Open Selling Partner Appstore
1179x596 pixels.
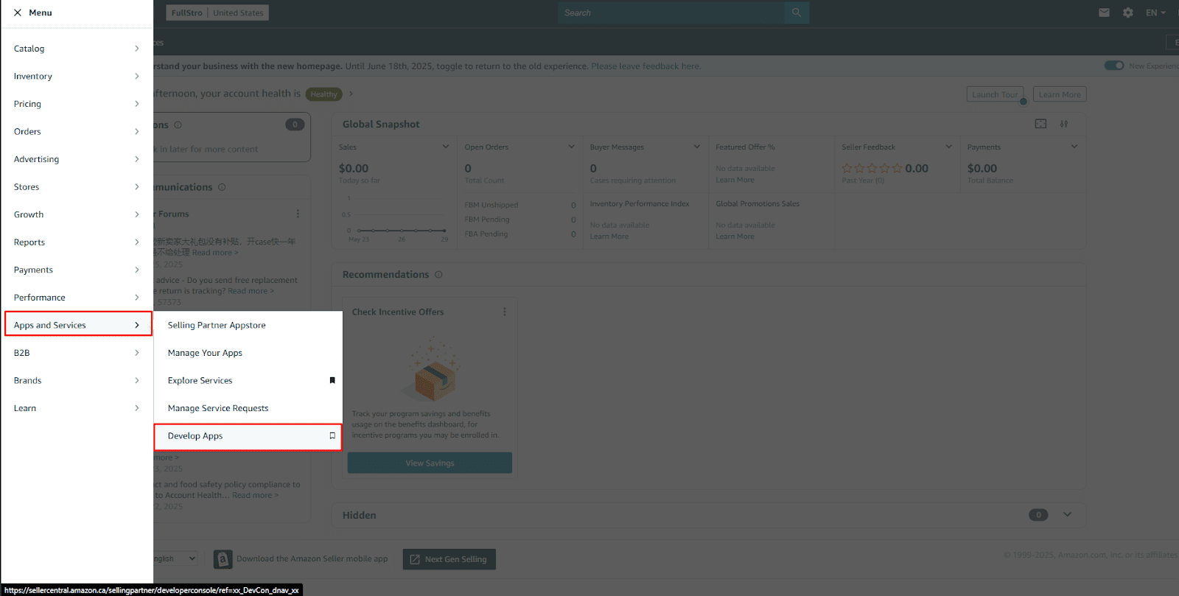(x=248, y=325)
